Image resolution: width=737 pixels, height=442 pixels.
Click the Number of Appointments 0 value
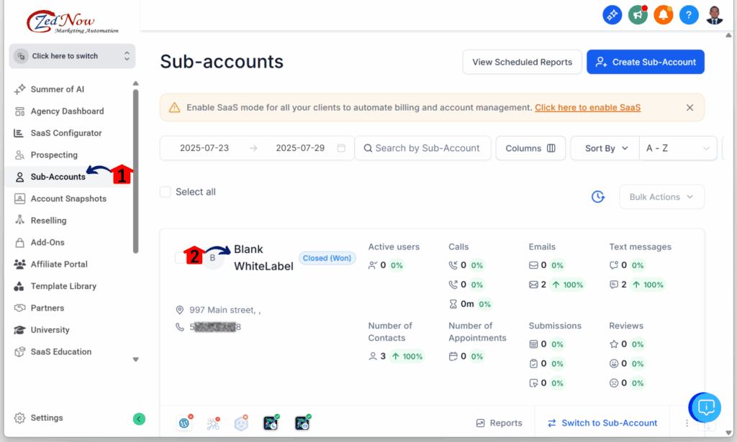[x=464, y=356]
